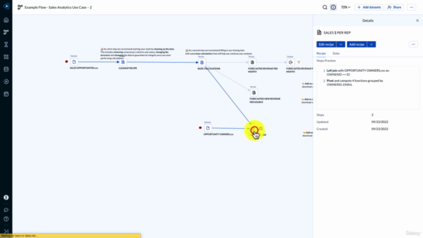Screen dimensions: 423x238
Task: Select the FORECASTED NEW REVENUE PER SOURCE node
Action: (254, 93)
